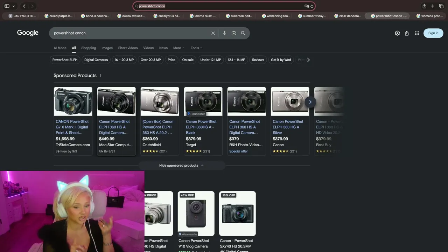Select the Digital Cameras filter chip

point(96,60)
